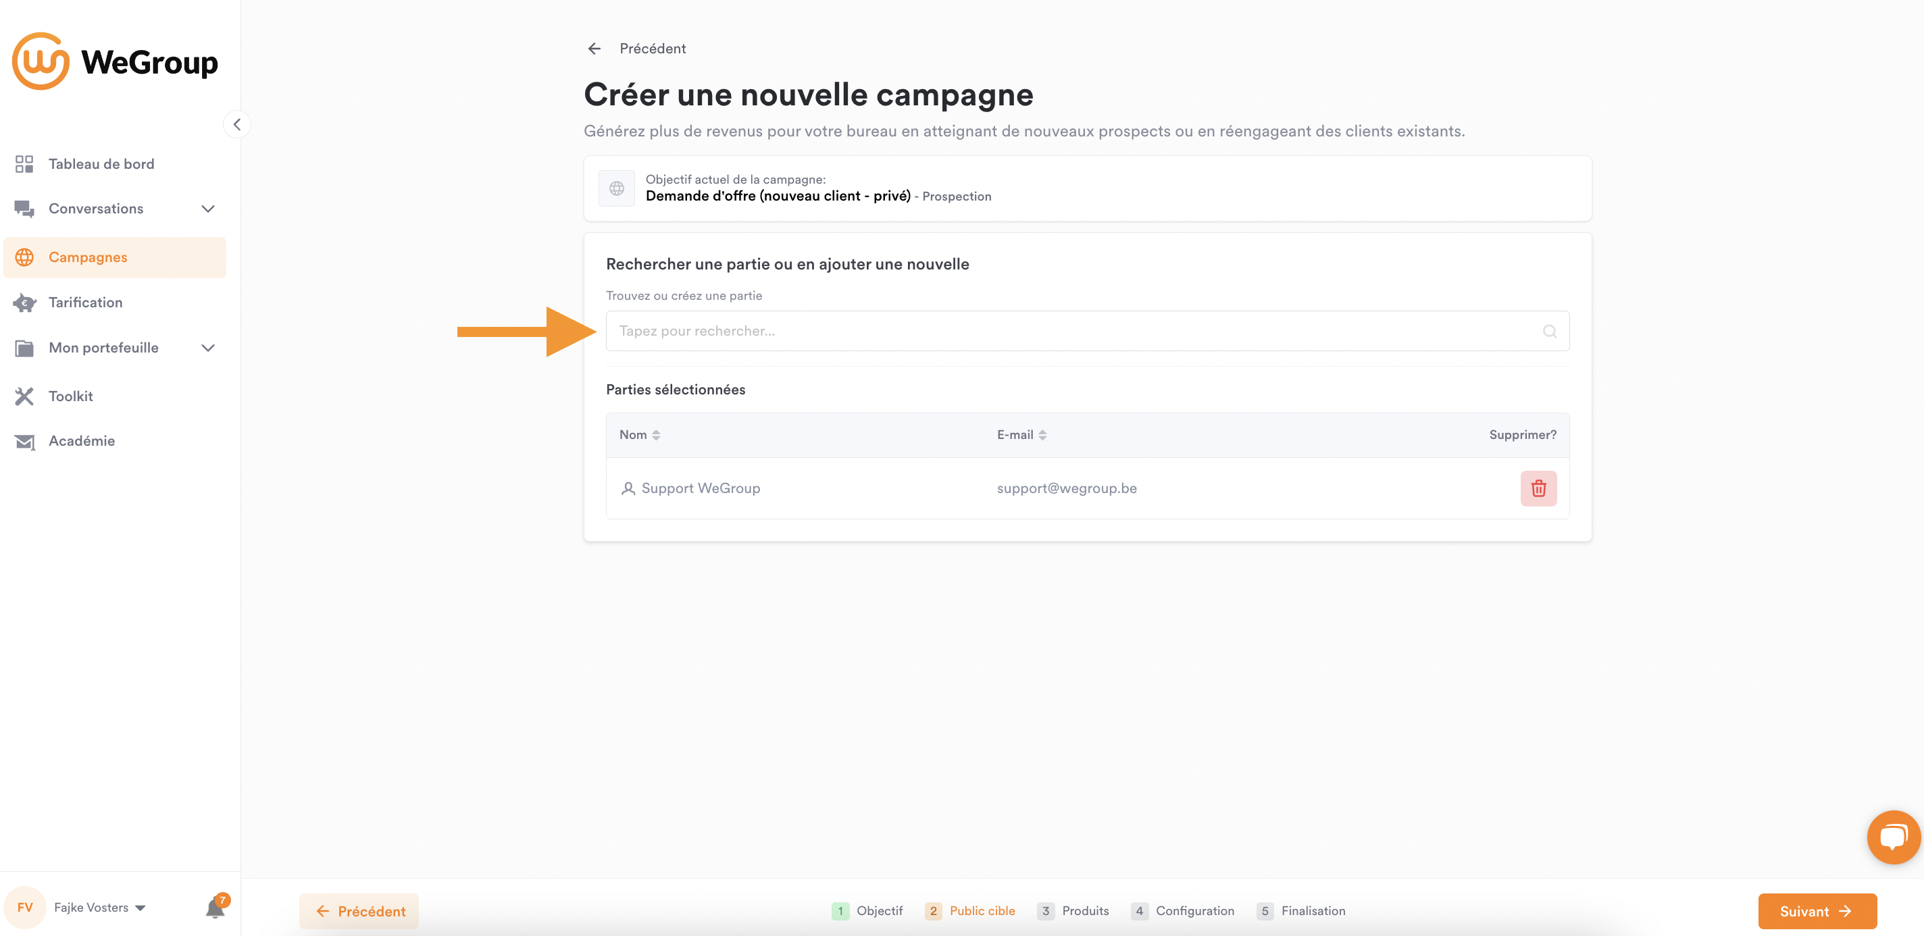
Task: Focus the Tapez pour rechercher search field
Action: click(1088, 332)
